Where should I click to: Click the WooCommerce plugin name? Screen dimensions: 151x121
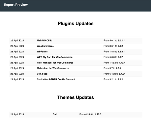coord(45,46)
